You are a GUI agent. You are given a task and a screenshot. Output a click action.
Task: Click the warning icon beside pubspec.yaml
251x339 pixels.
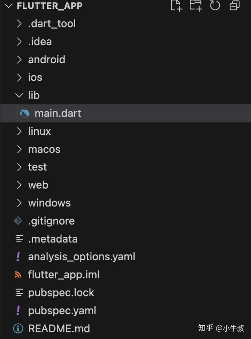[18, 310]
